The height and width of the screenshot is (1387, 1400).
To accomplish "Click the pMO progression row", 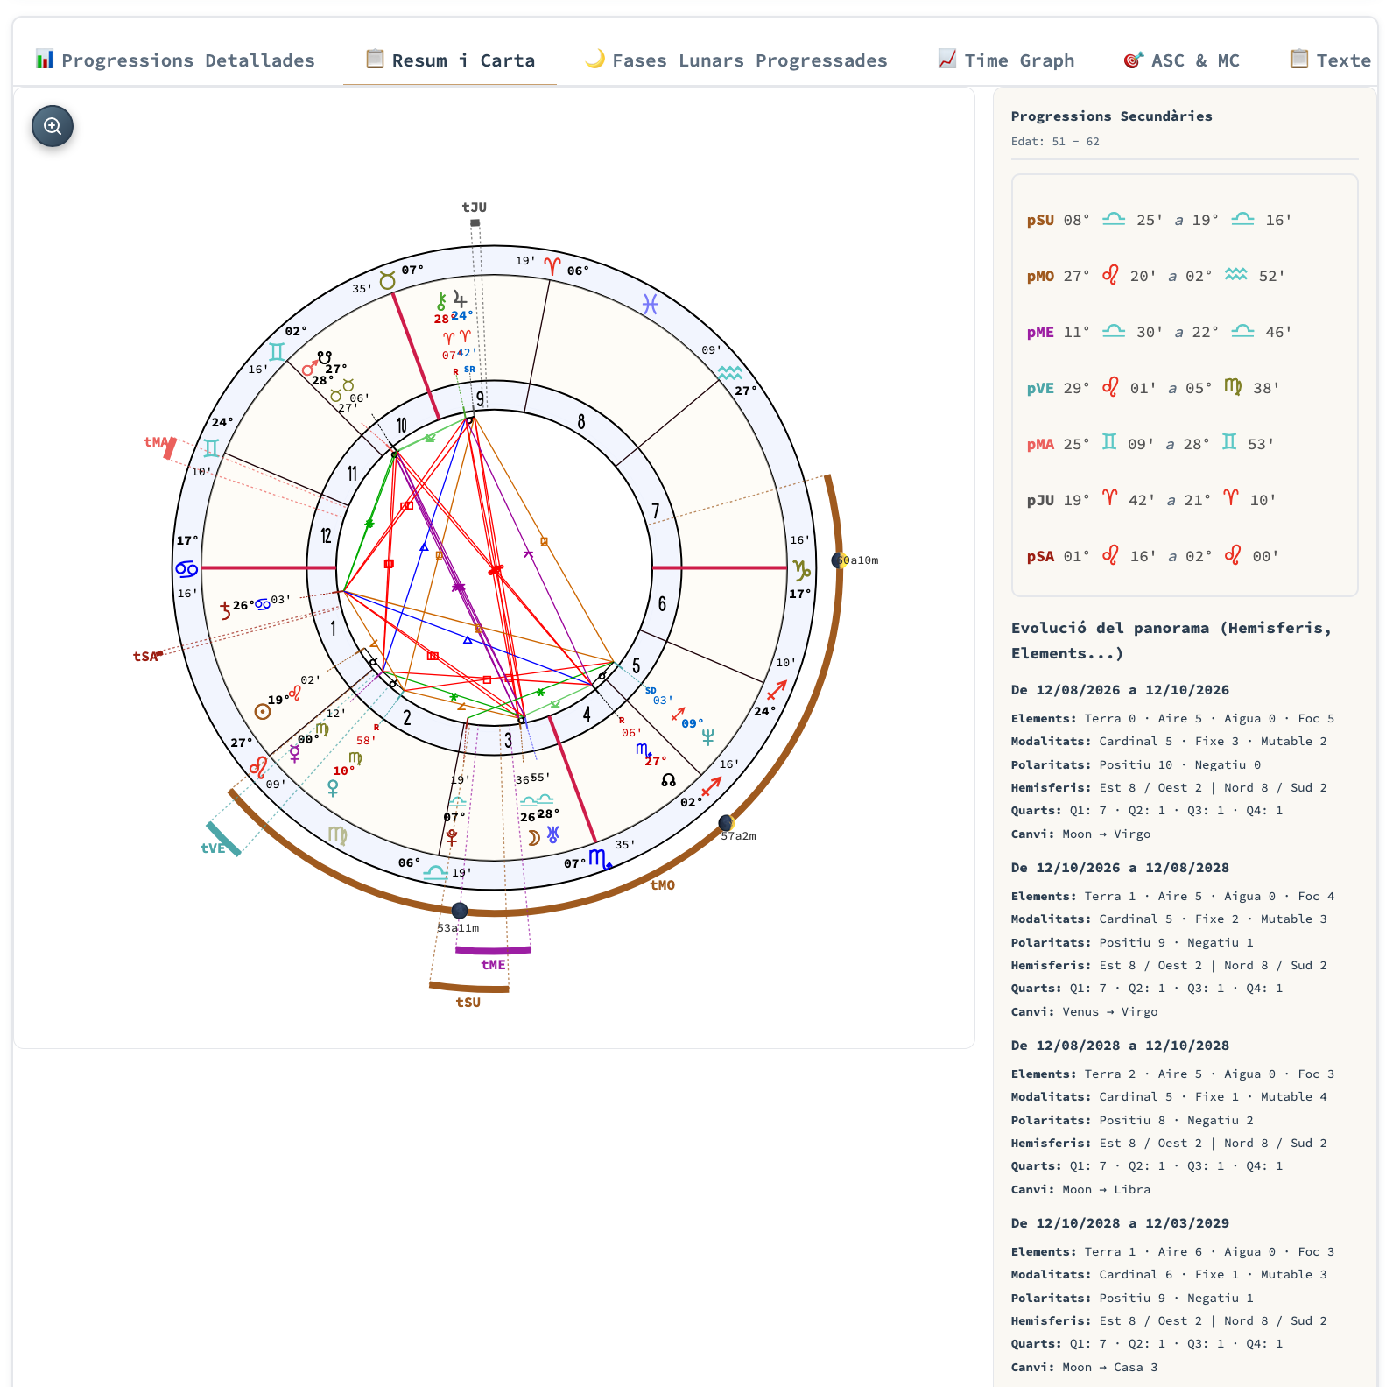I will [1185, 276].
